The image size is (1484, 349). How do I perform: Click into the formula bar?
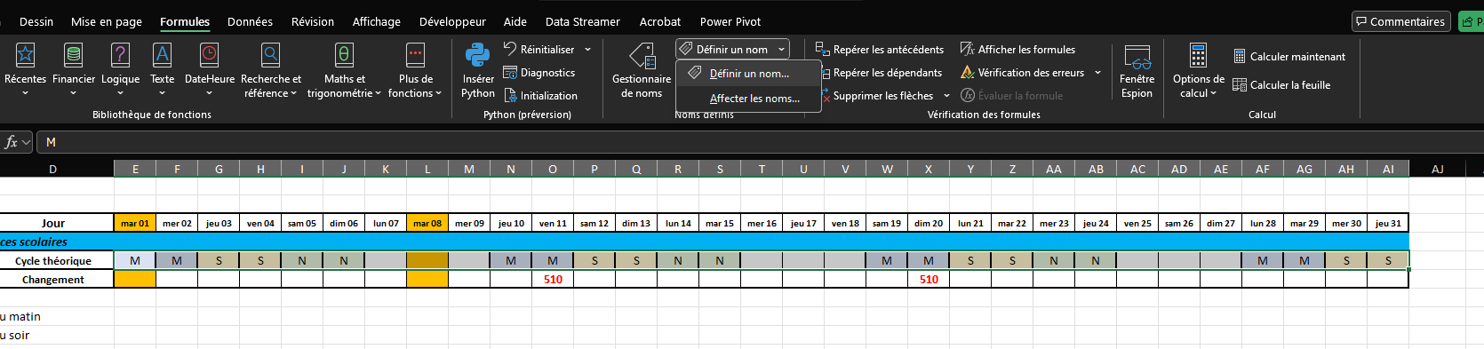pyautogui.click(x=761, y=142)
